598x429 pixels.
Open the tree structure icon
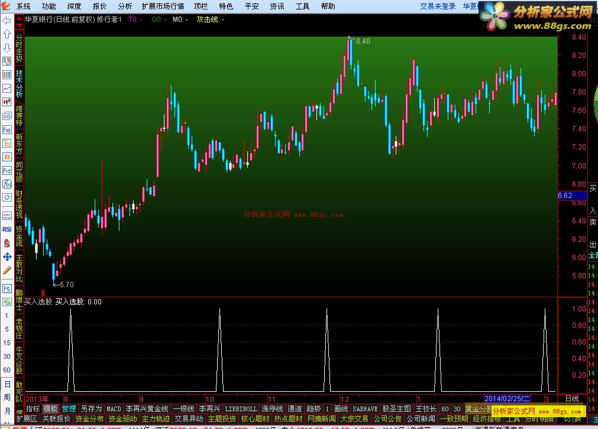coord(7,143)
